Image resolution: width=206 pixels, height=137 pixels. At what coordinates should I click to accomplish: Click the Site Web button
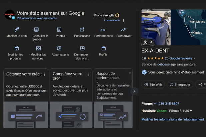pyautogui.click(x=153, y=84)
